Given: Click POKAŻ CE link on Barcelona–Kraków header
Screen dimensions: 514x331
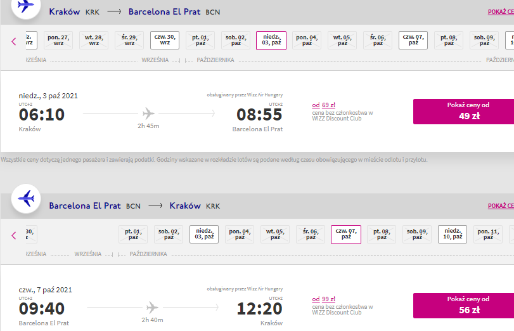Looking at the screenshot, I should tap(501, 205).
